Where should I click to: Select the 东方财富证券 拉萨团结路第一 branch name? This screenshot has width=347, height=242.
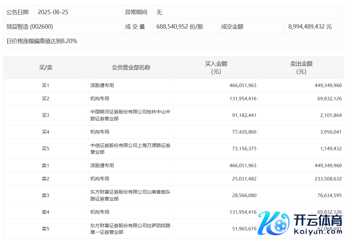(130, 229)
